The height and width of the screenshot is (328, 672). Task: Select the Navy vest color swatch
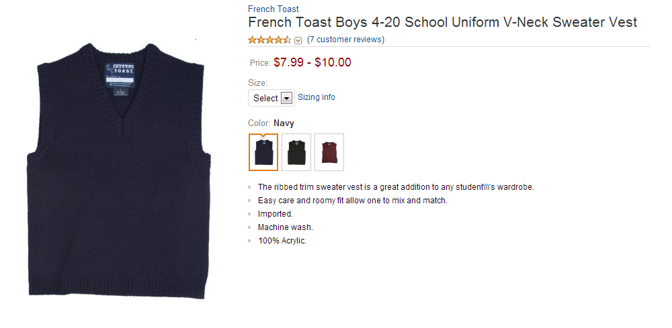pyautogui.click(x=263, y=152)
